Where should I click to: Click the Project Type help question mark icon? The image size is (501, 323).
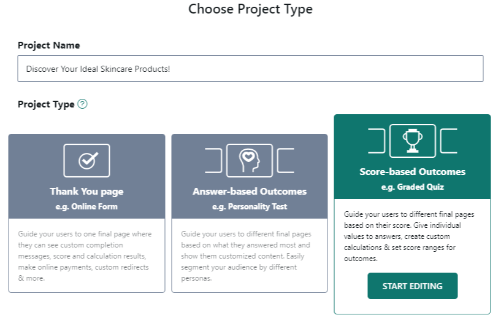tap(83, 104)
